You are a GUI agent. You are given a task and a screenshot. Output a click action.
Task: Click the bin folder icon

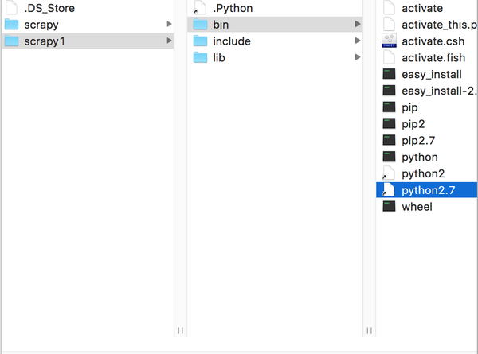[200, 25]
